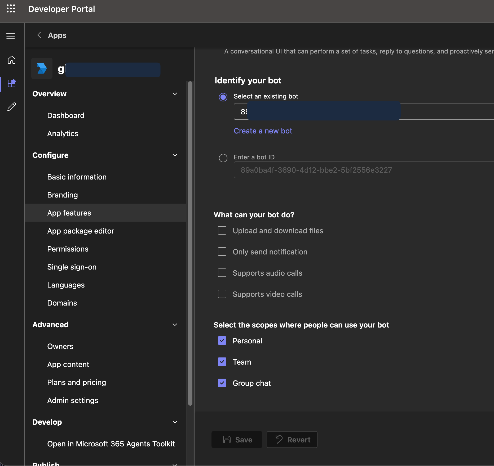Uncheck the Group chat scope
The image size is (494, 466).
tap(222, 383)
